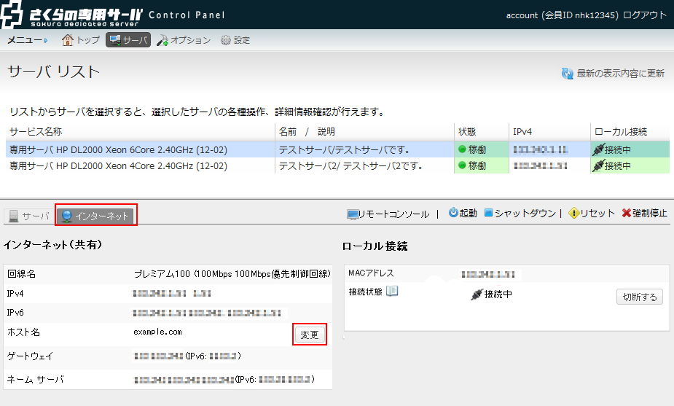Click the 切断する disconnect button
Screen dimensions: 674x406
[639, 297]
